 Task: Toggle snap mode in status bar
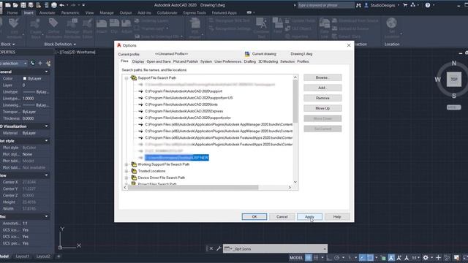click(316, 258)
